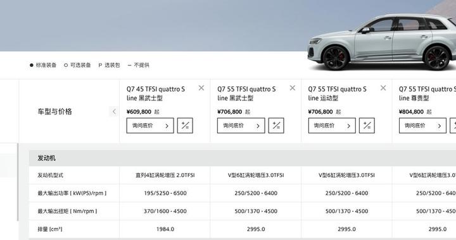
Task: Click the ¥609,800 price
Action: [x=139, y=112]
